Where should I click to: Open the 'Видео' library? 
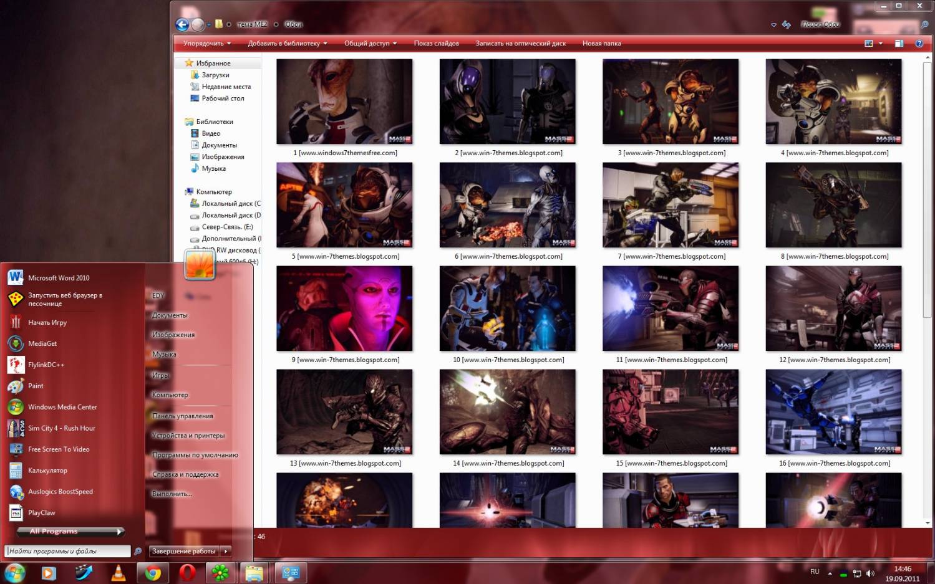211,133
